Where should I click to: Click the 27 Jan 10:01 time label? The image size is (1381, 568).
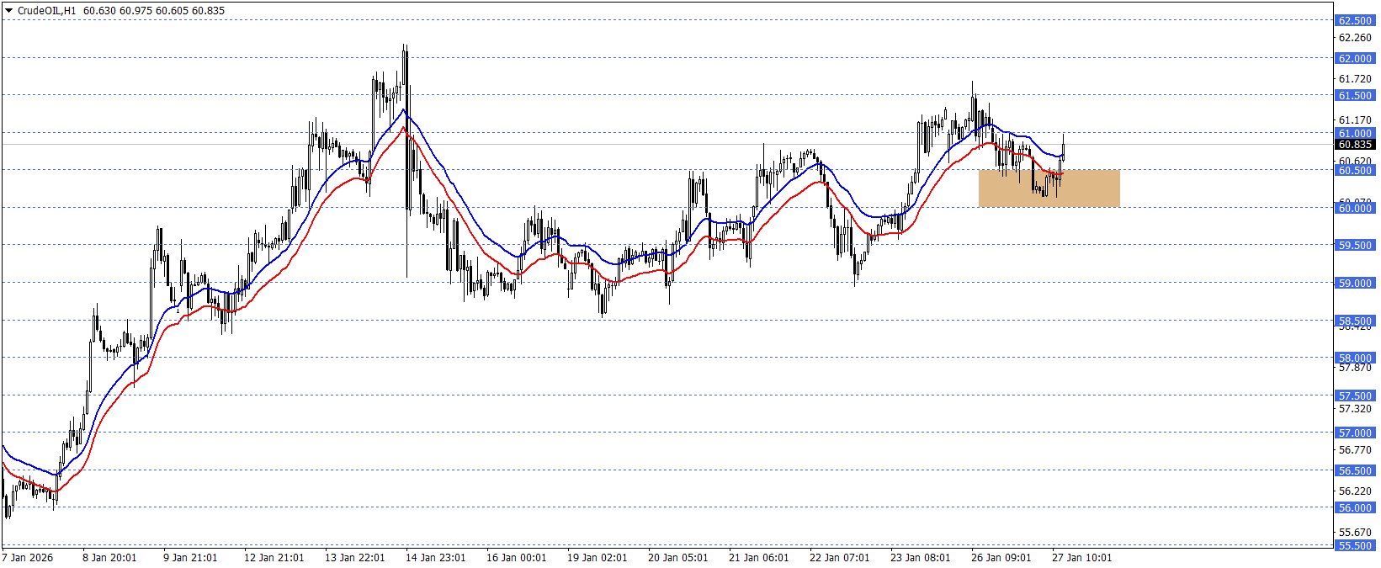point(1081,558)
